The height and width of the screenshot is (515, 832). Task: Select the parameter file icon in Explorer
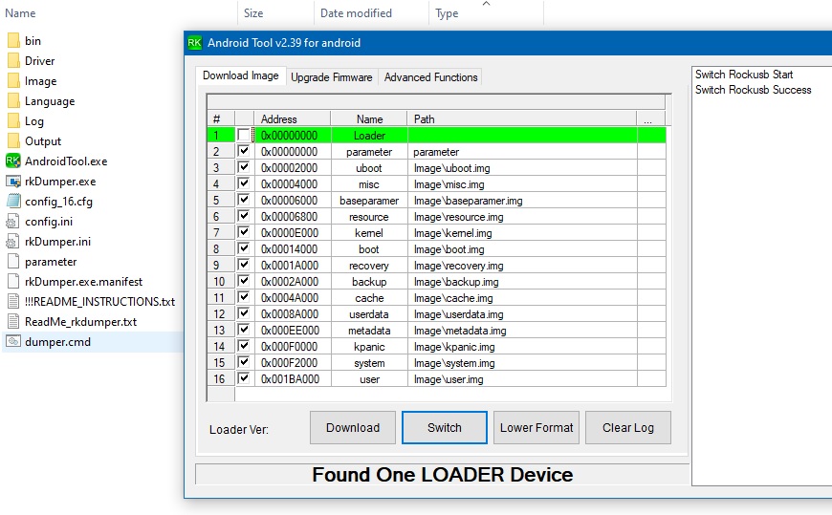click(x=13, y=262)
